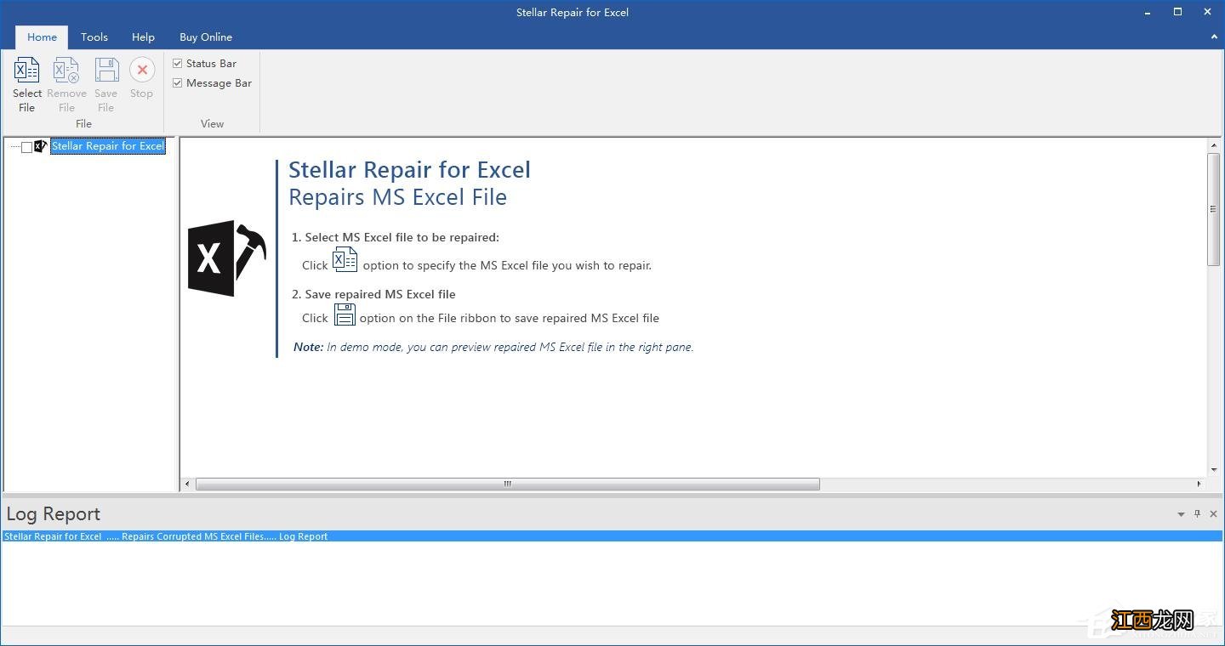Select the Stellar Repair for Excel tree node
Viewport: 1225px width, 646px height.
click(108, 146)
